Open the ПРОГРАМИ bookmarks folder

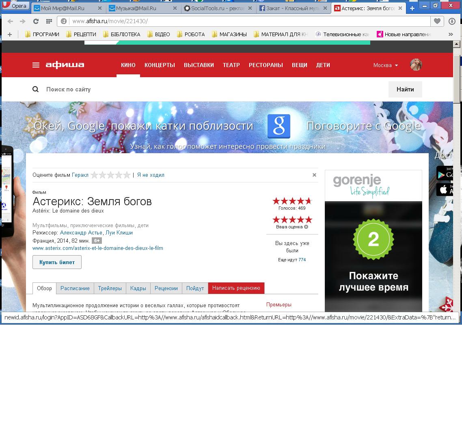pyautogui.click(x=42, y=35)
